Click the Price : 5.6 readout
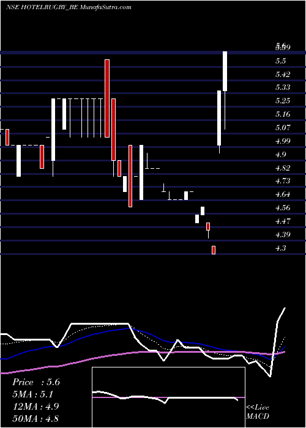Viewport: 306px width, 428px height. 35,382
